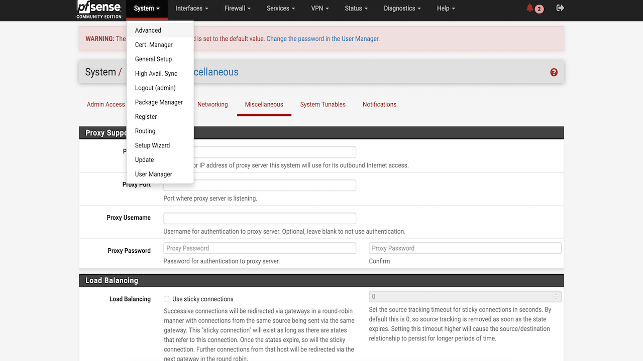Switch to the Admin Access tab
Screen dimensions: 643x361
pos(105,104)
